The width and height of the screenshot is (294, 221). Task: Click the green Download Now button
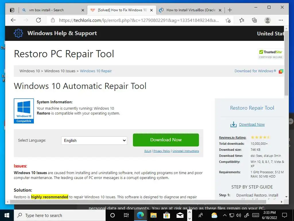[x=166, y=140]
